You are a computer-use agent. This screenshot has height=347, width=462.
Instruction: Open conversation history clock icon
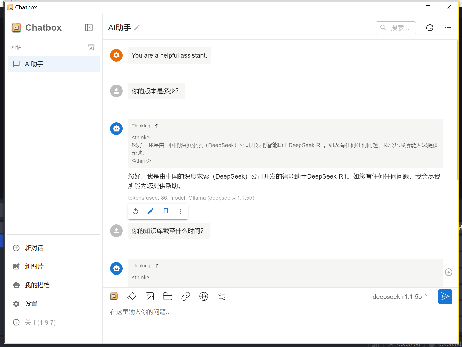pyautogui.click(x=429, y=28)
